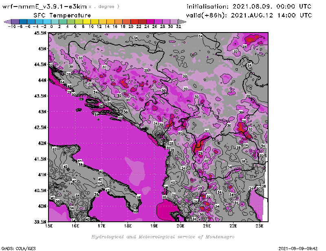This screenshot has height=251, width=326.
Task: Click Hydrological and Meteorological service of Montenegro caption
Action: tap(163, 236)
